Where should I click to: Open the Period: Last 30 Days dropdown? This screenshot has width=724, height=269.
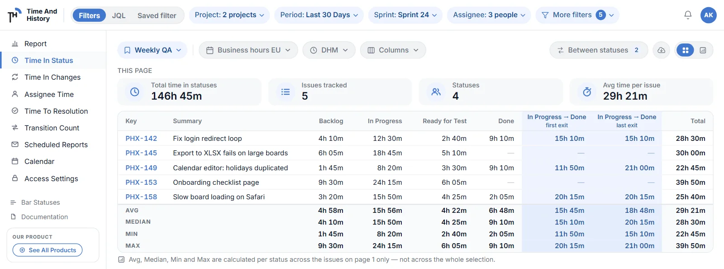click(x=319, y=15)
